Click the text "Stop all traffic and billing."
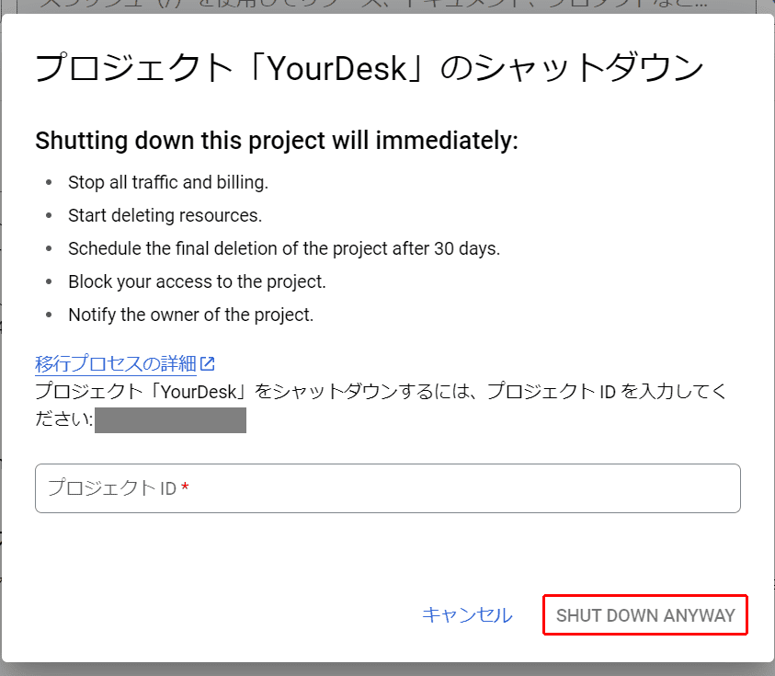This screenshot has height=676, width=775. pos(168,182)
